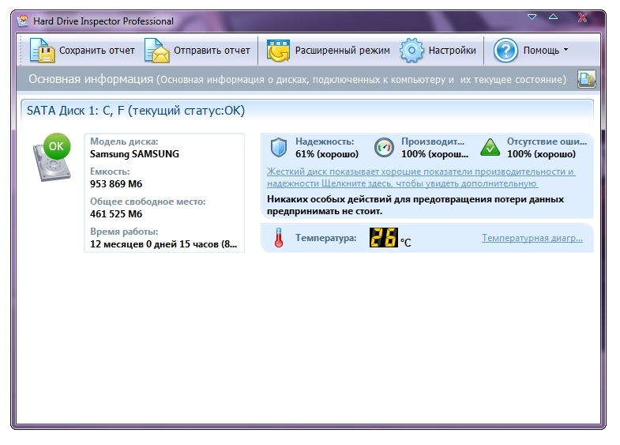Click the icon at right of Основная информация header

point(585,79)
